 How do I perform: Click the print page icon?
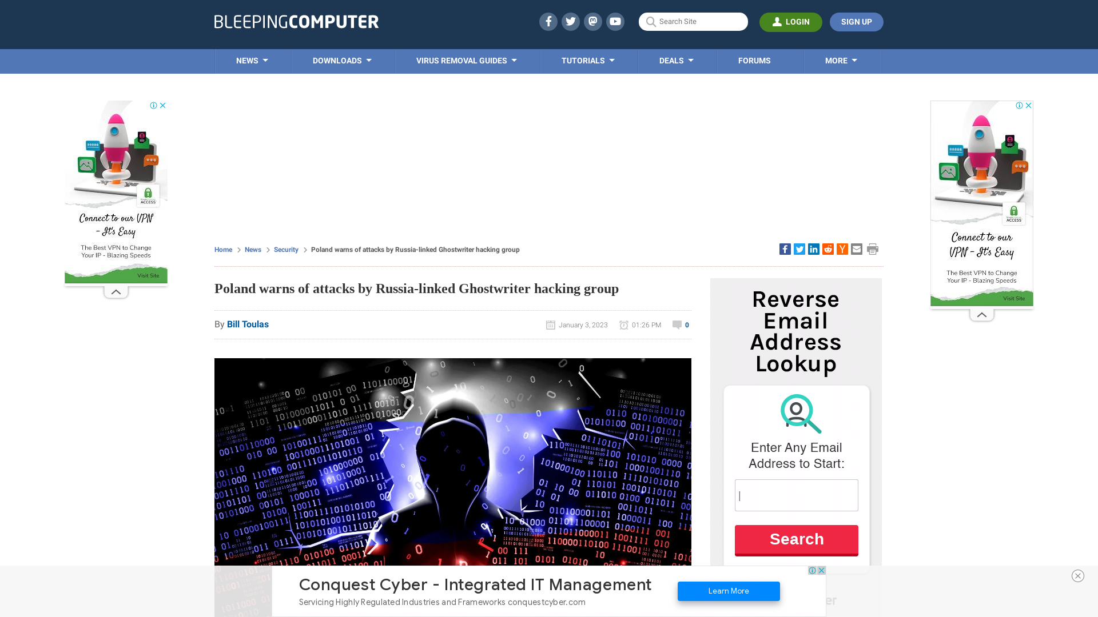(x=873, y=249)
